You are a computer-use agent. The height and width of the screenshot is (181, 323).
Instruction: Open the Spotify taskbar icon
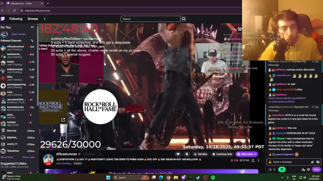click(x=213, y=177)
